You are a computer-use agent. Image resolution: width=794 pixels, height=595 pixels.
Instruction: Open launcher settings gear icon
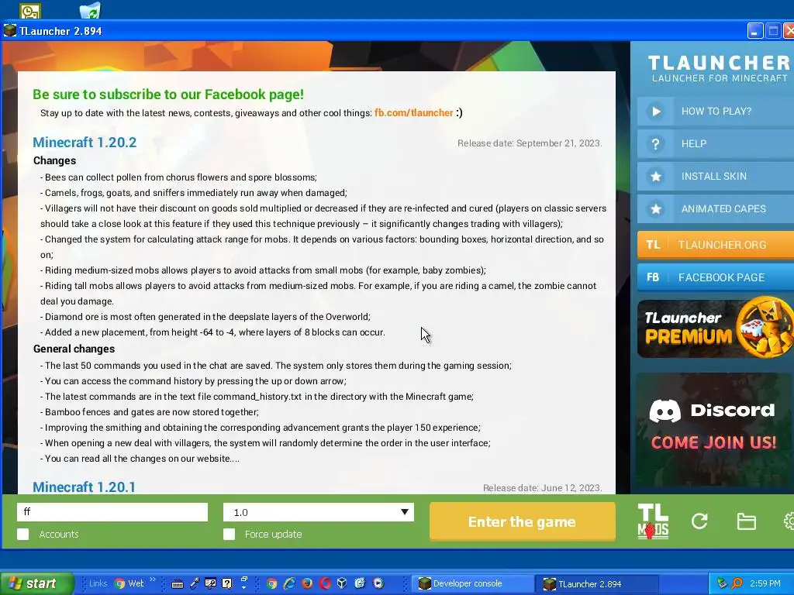789,521
